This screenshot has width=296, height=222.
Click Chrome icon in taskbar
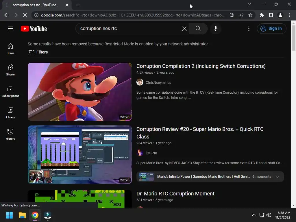click(x=35, y=215)
